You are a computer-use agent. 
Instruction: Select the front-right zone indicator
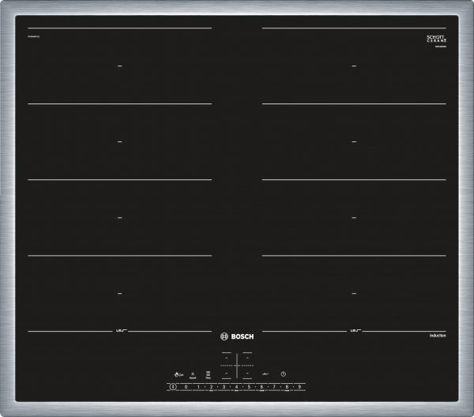tap(247, 374)
